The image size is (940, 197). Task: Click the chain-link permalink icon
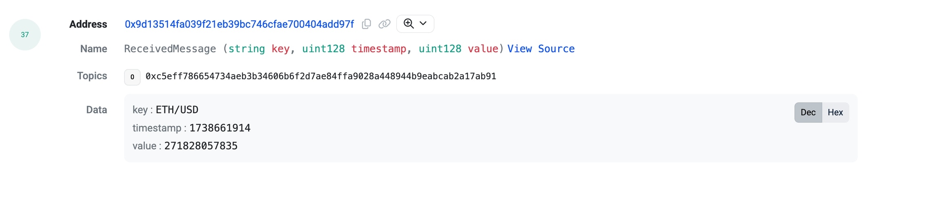[384, 24]
